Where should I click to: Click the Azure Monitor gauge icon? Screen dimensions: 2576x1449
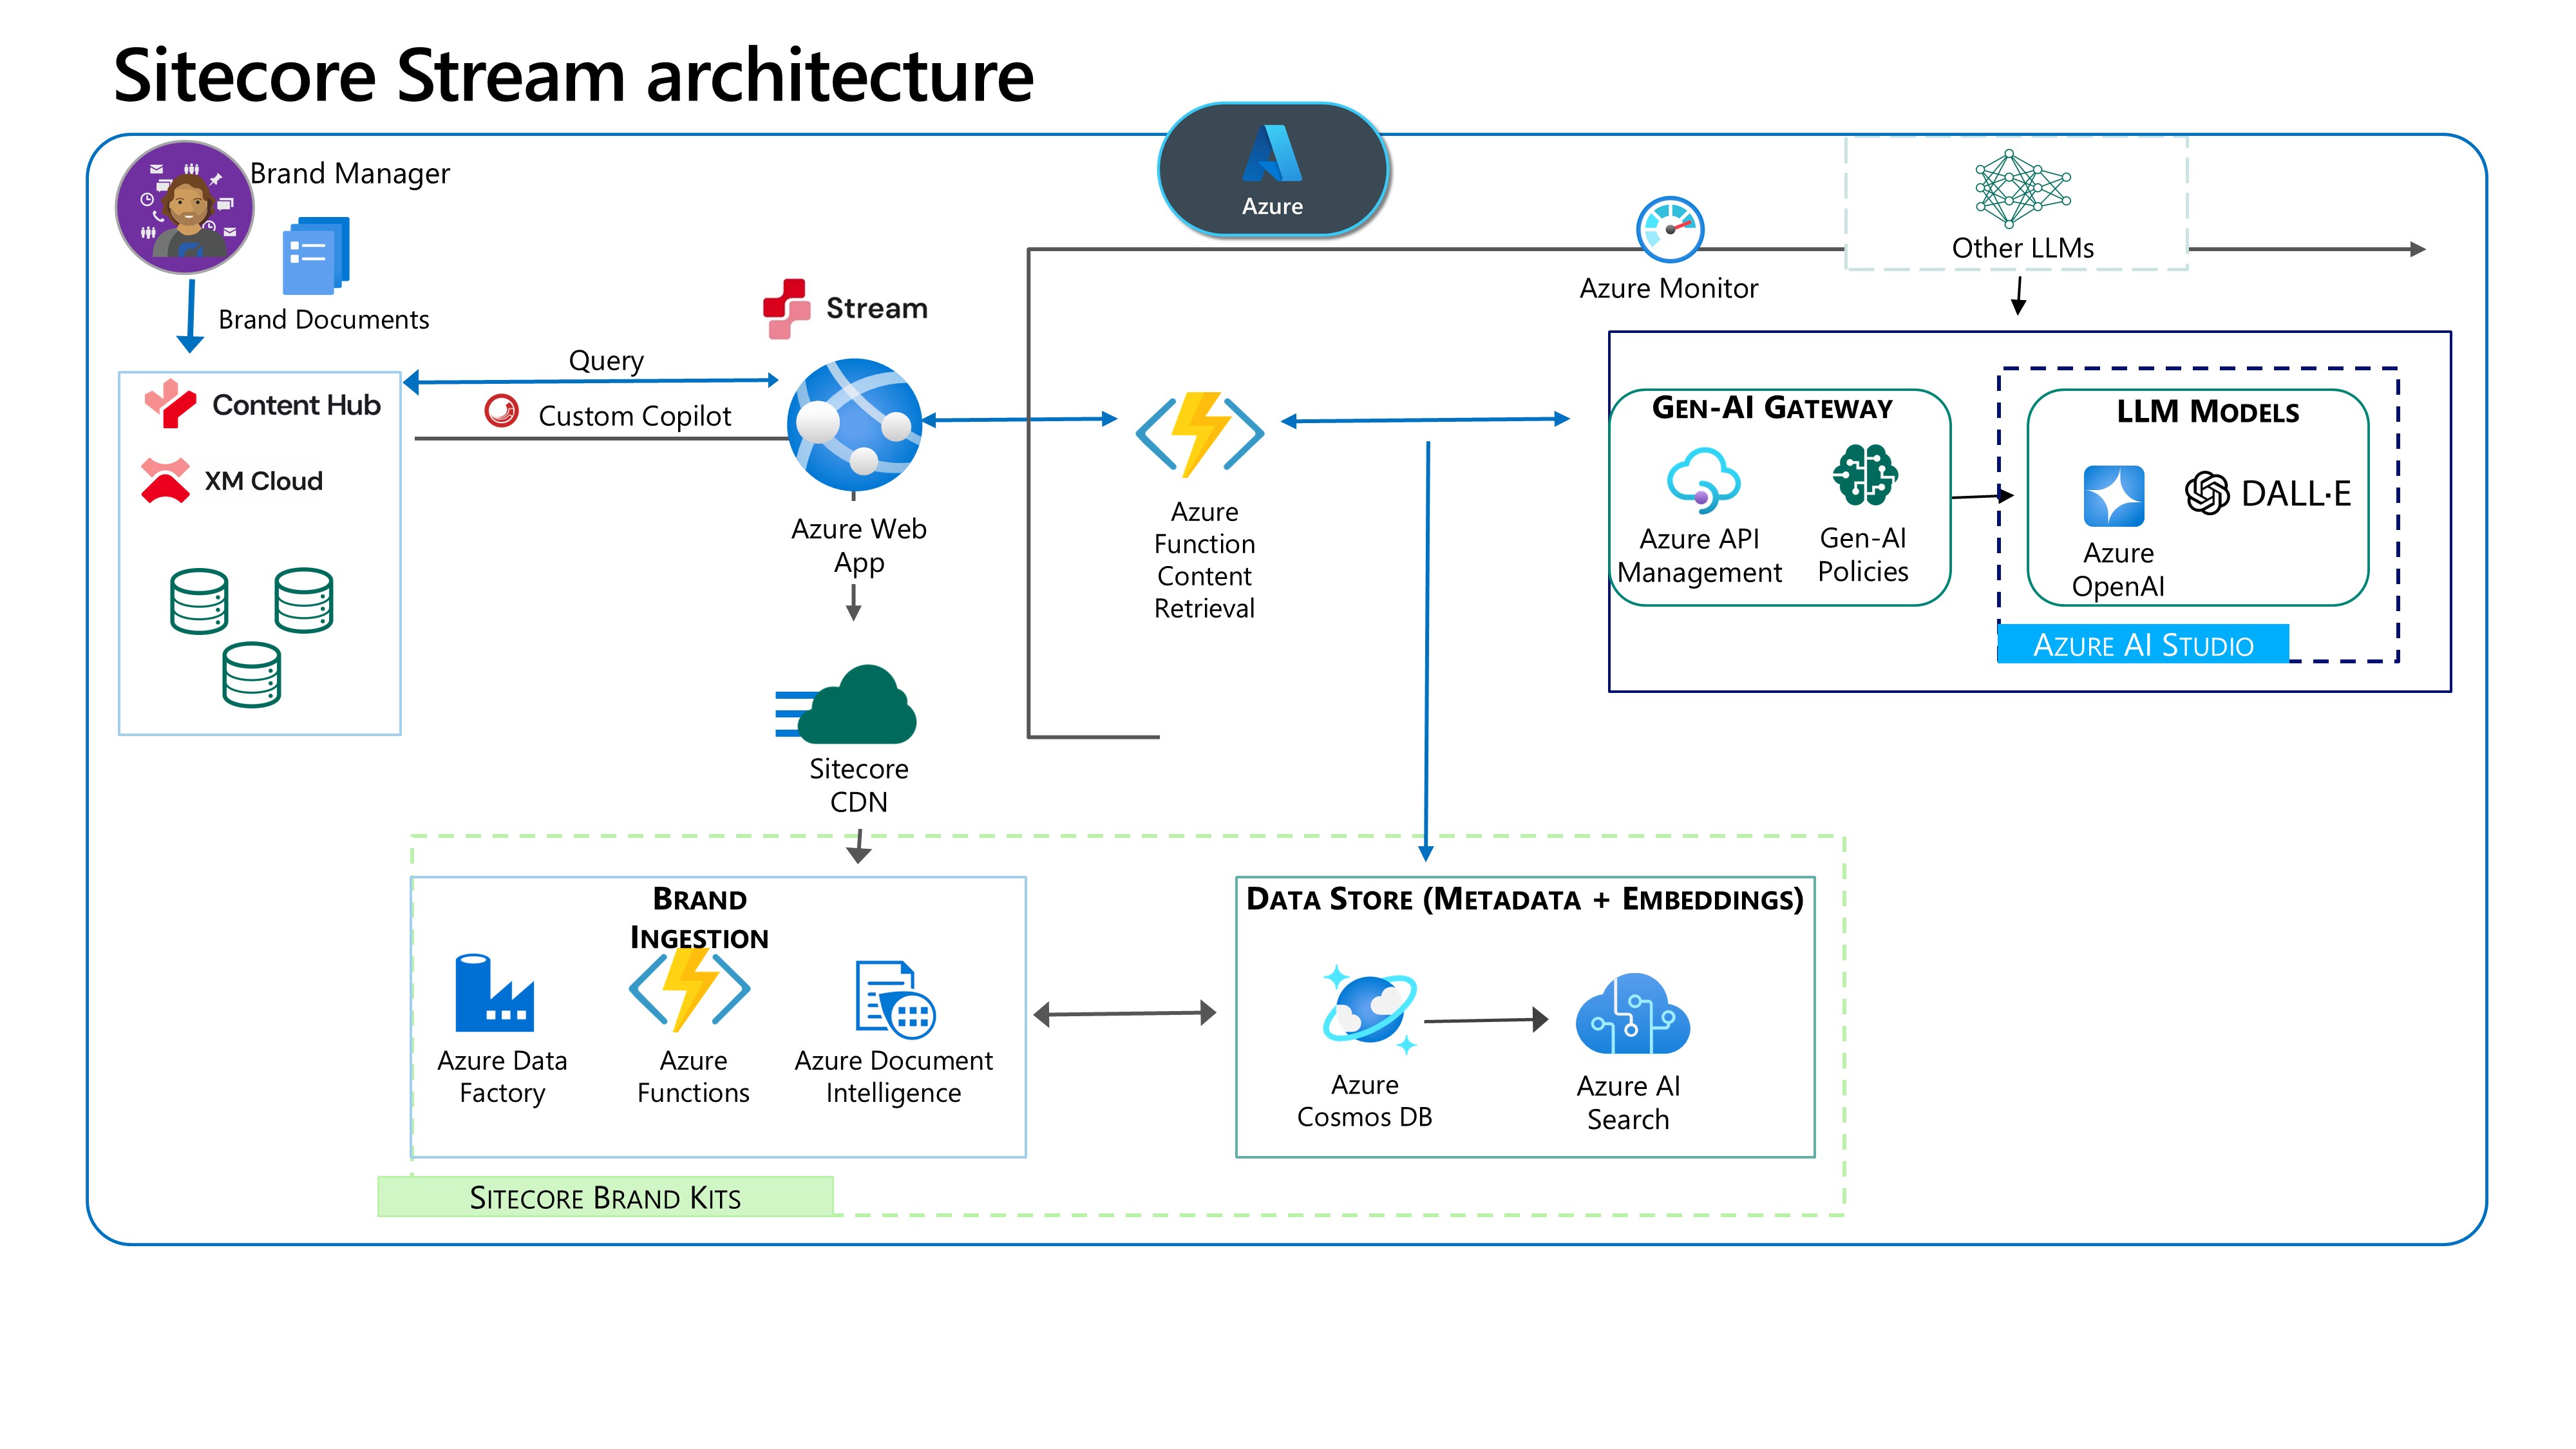pos(1669,229)
